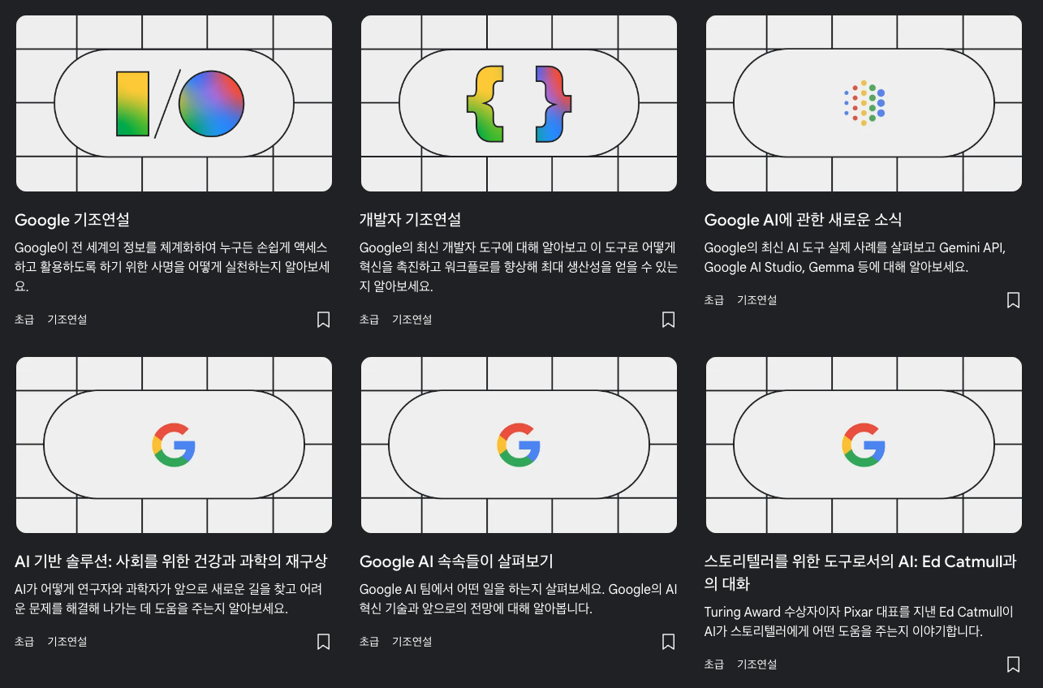
Task: Click description starting 'Google AI 팀에서'
Action: tap(518, 599)
